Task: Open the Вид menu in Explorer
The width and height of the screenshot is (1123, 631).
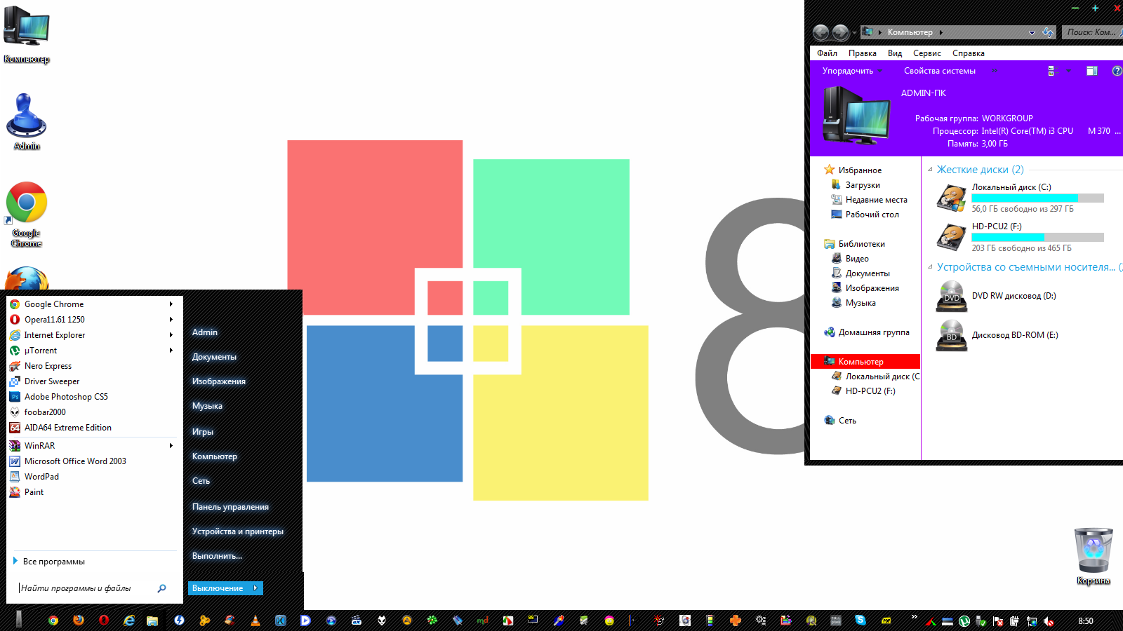Action: point(894,53)
